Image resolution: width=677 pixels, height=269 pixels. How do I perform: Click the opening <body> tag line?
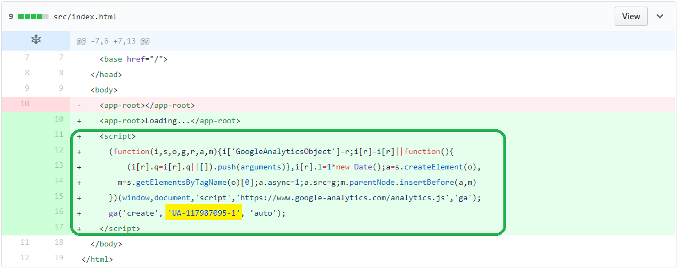tap(104, 90)
